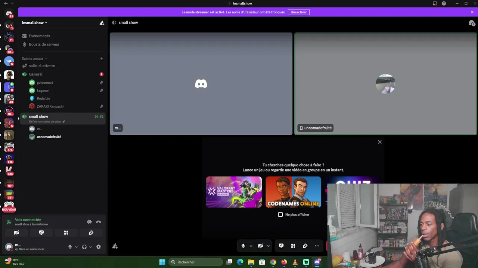Open more options ellipsis in call bar
The height and width of the screenshot is (268, 478).
pyautogui.click(x=317, y=246)
